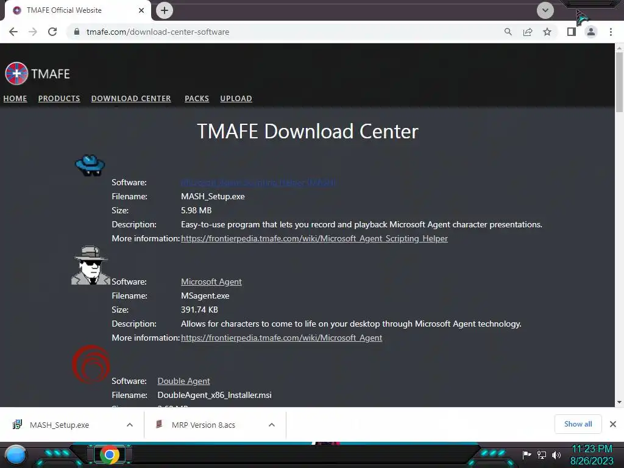Click the Chrome taskbar icon
This screenshot has height=468, width=624.
pyautogui.click(x=110, y=455)
